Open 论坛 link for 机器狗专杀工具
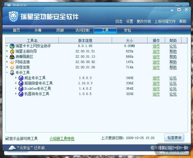The height and width of the screenshot is (158, 193). tap(173, 94)
